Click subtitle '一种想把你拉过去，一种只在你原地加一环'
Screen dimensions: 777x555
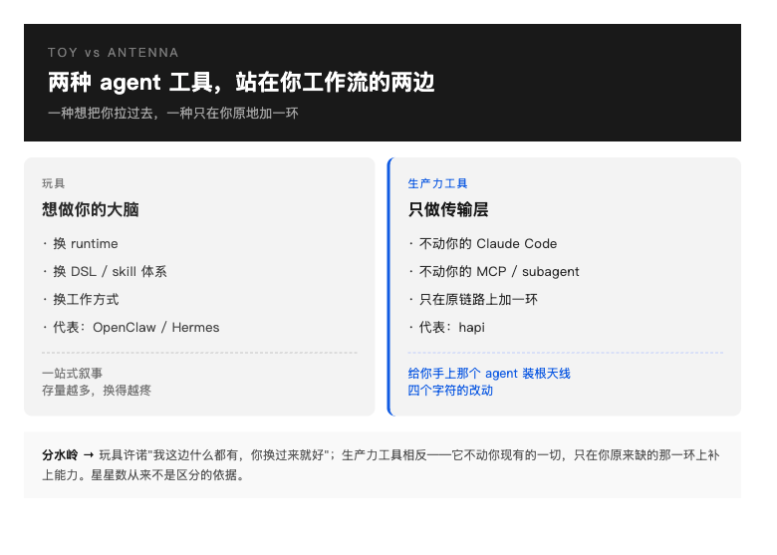point(173,113)
